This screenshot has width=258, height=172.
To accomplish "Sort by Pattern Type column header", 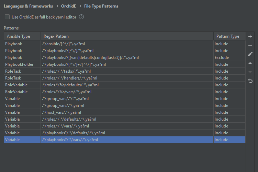I will 229,36.
